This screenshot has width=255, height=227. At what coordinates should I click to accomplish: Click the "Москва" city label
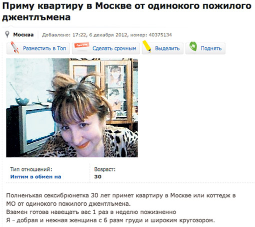(x=23, y=35)
